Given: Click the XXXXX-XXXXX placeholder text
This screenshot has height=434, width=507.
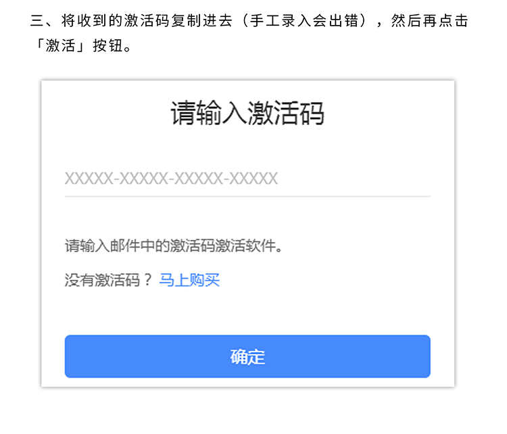Looking at the screenshot, I should (172, 178).
